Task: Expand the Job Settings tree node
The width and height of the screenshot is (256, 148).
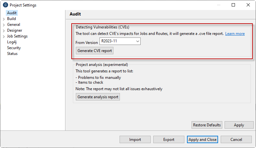Action: pos(4,37)
